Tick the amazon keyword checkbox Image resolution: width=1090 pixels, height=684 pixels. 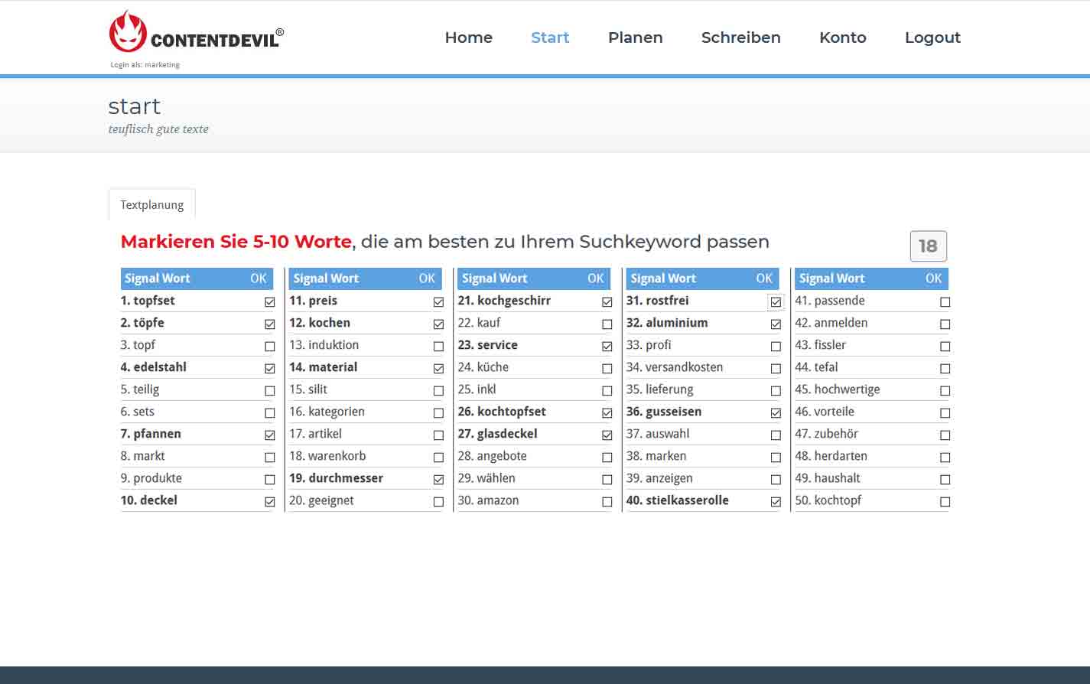pyautogui.click(x=607, y=502)
